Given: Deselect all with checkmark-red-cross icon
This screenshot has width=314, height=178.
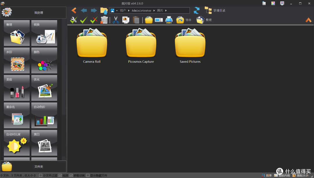Looking at the screenshot, I should point(94,20).
